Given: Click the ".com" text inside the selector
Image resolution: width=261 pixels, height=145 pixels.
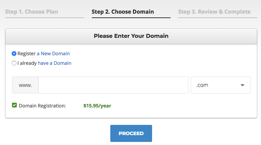Looking at the screenshot, I should click(202, 85).
